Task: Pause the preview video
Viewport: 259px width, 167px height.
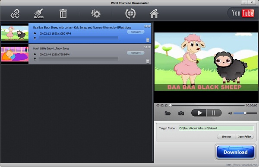Action: 214,113
